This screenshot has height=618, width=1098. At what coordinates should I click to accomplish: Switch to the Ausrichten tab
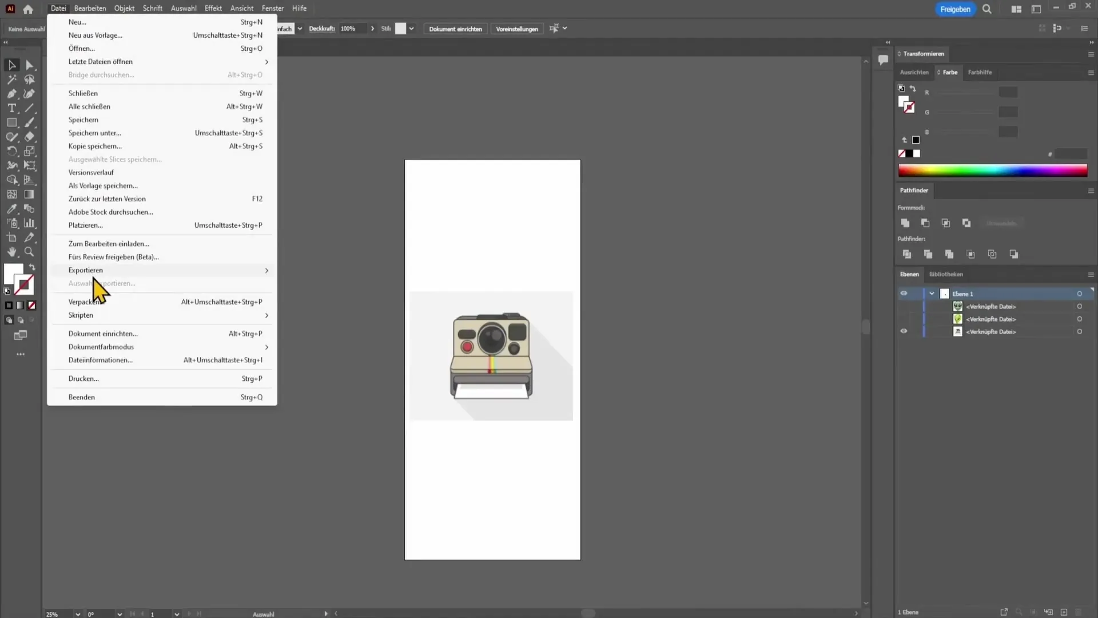click(914, 73)
